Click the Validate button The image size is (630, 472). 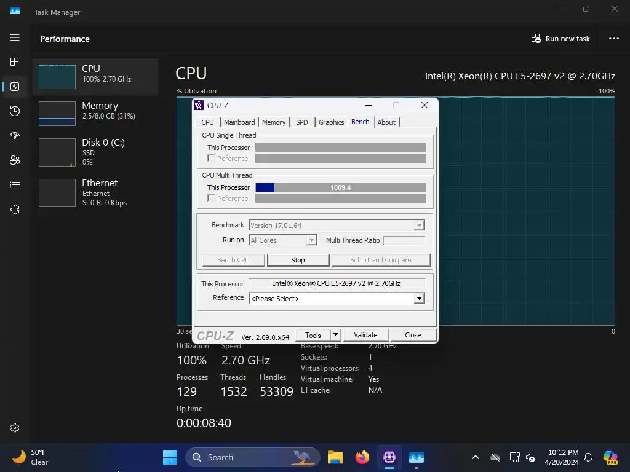tap(365, 335)
